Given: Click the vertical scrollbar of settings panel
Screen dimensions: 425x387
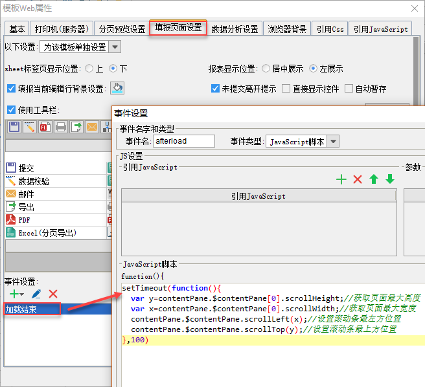Looking at the screenshot, I should coord(417,71).
